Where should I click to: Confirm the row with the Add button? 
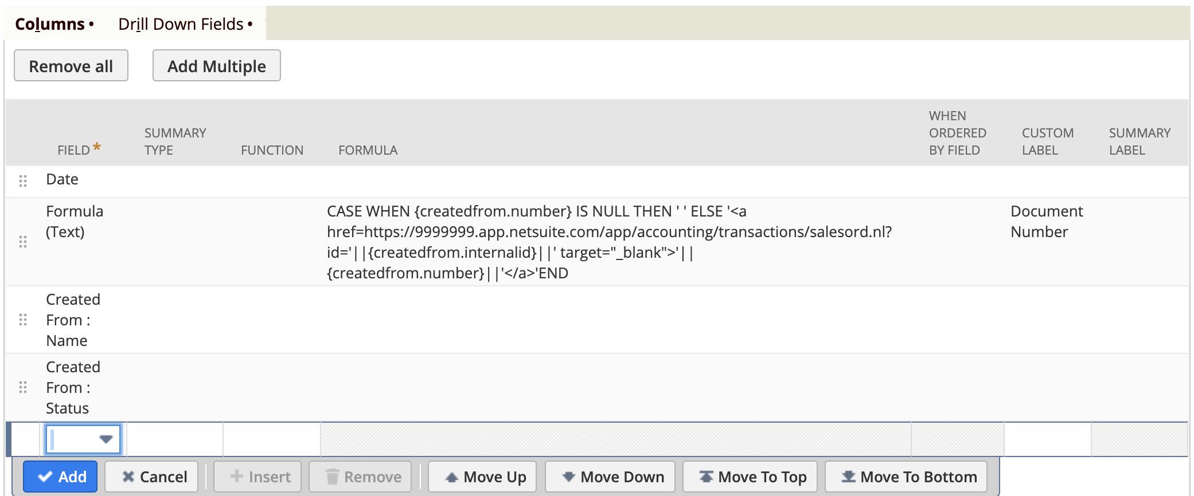tap(61, 477)
